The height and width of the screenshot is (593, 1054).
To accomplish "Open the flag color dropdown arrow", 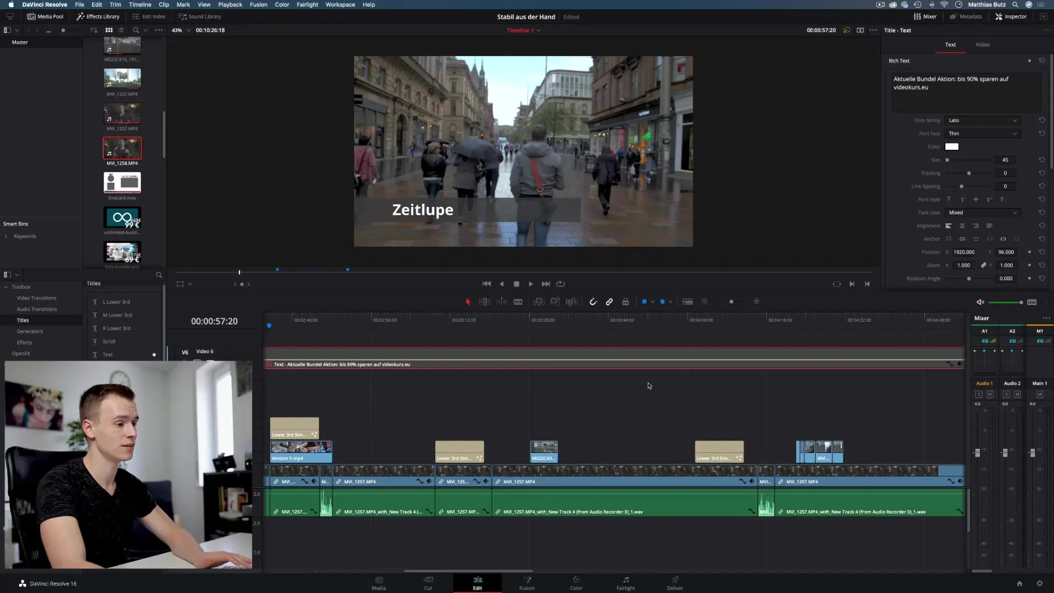I will [652, 302].
